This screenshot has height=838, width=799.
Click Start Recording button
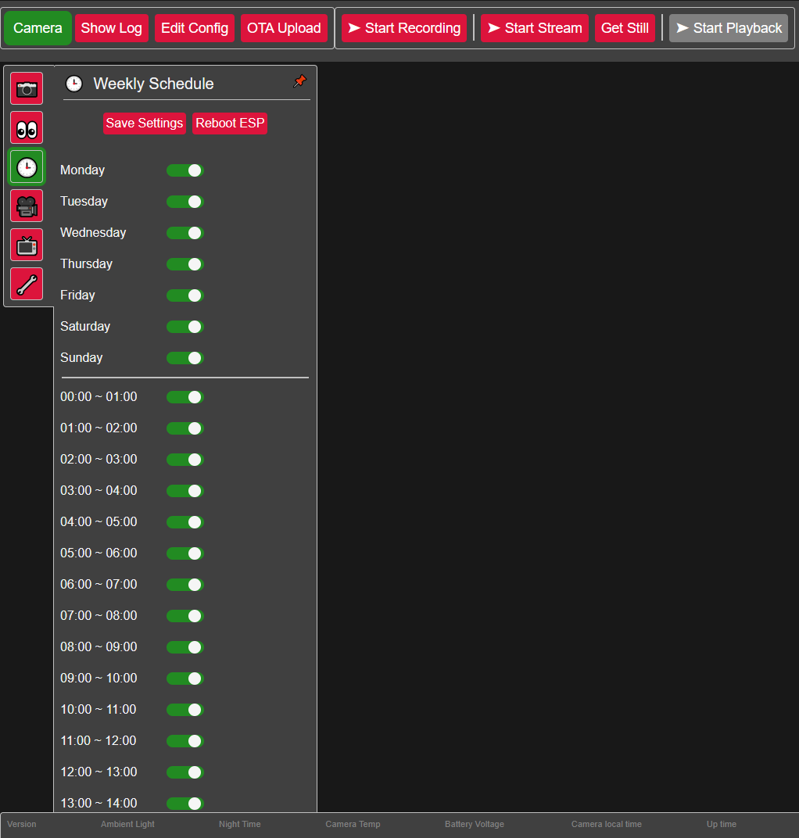pyautogui.click(x=404, y=28)
